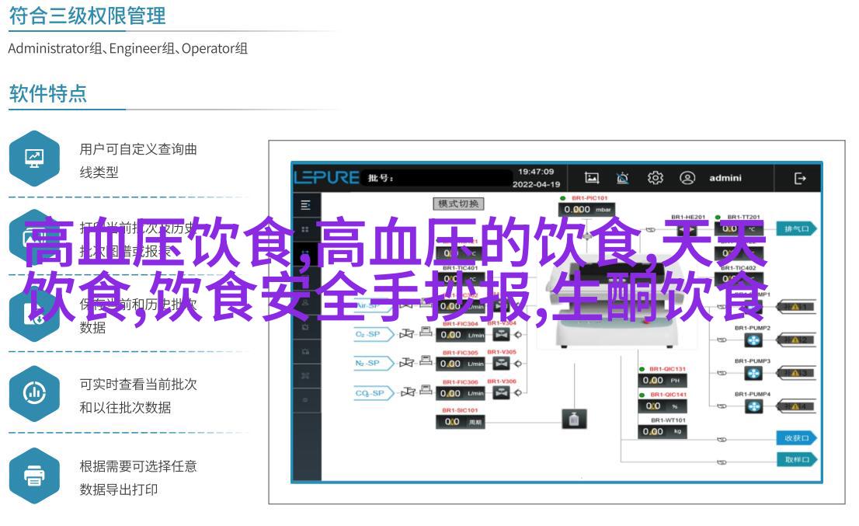This screenshot has width=859, height=526.
Task: Click the alarm bell icon
Action: pyautogui.click(x=622, y=178)
